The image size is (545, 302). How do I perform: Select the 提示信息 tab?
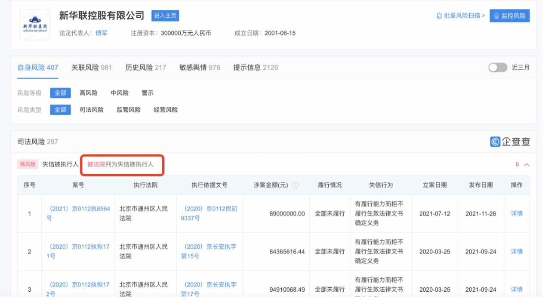tap(256, 68)
